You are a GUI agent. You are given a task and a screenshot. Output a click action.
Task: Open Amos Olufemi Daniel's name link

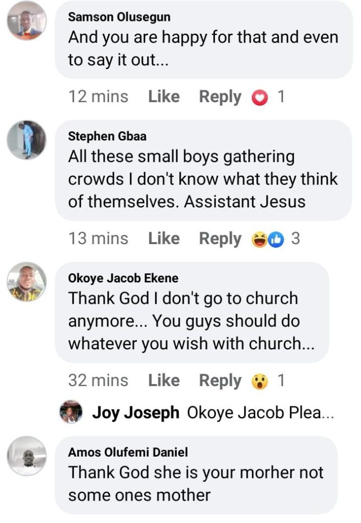coord(128,452)
